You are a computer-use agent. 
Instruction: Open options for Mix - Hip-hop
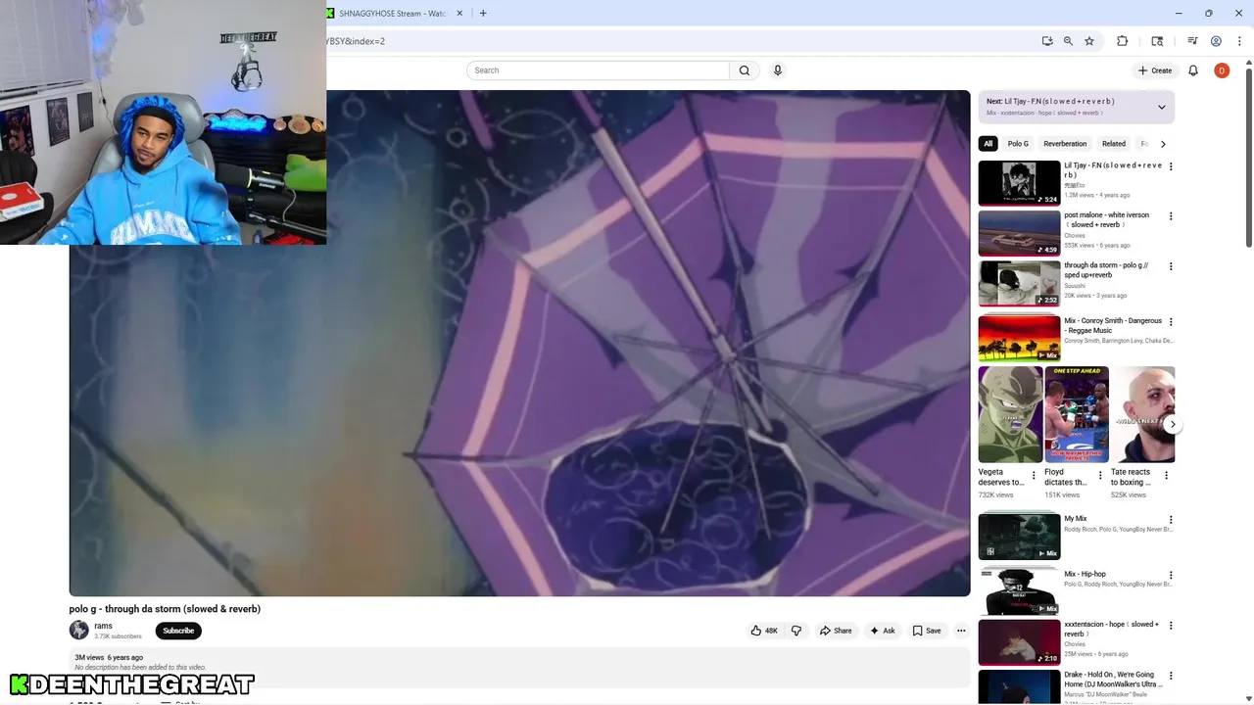(1171, 576)
